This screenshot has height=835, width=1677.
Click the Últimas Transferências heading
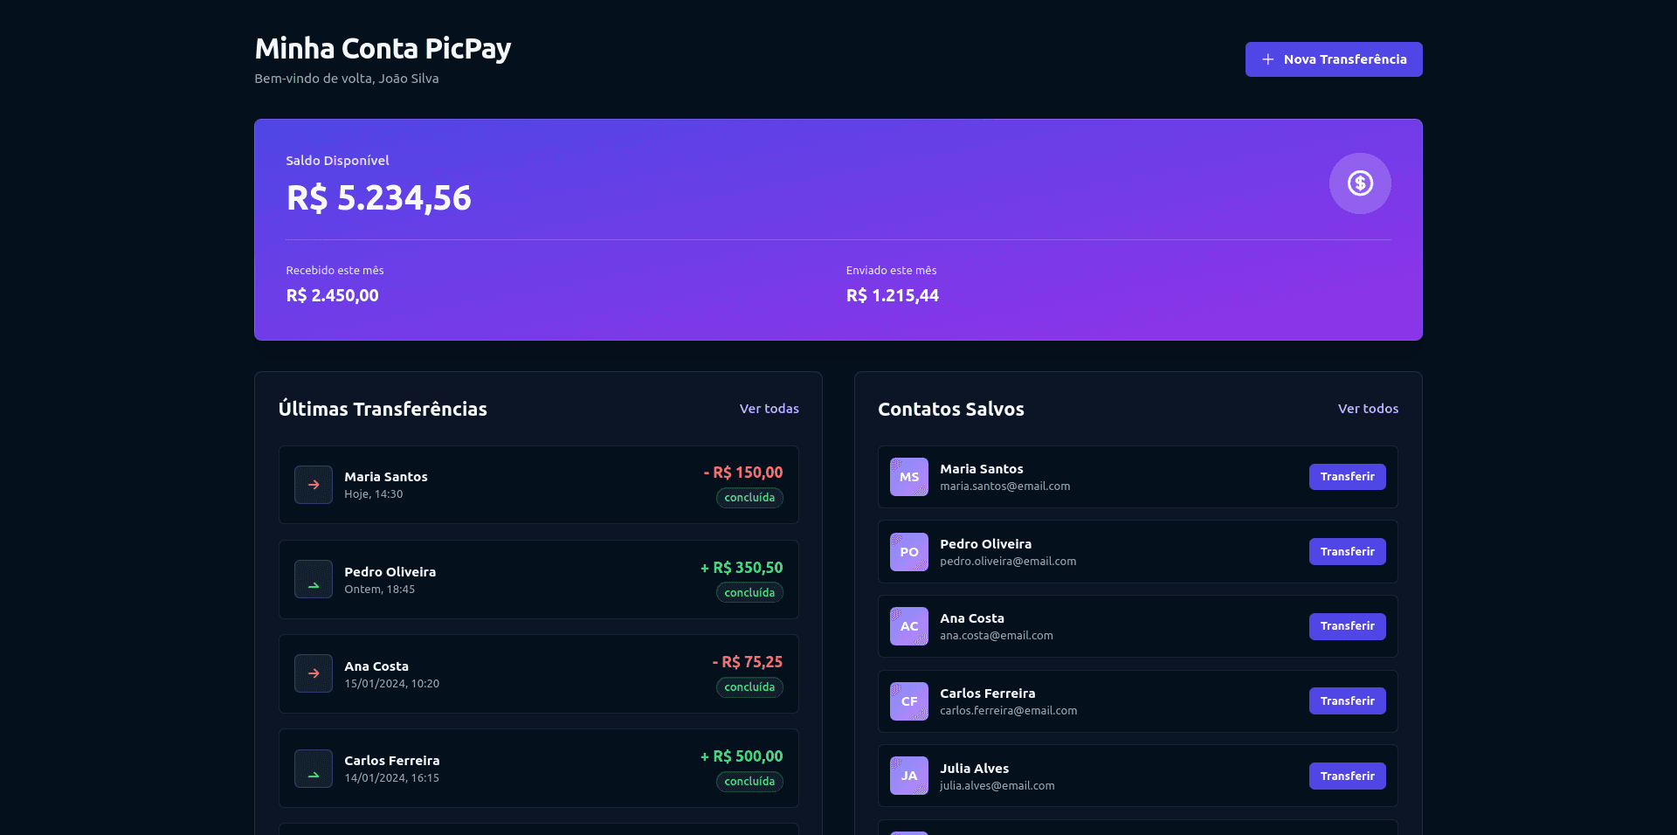(383, 409)
